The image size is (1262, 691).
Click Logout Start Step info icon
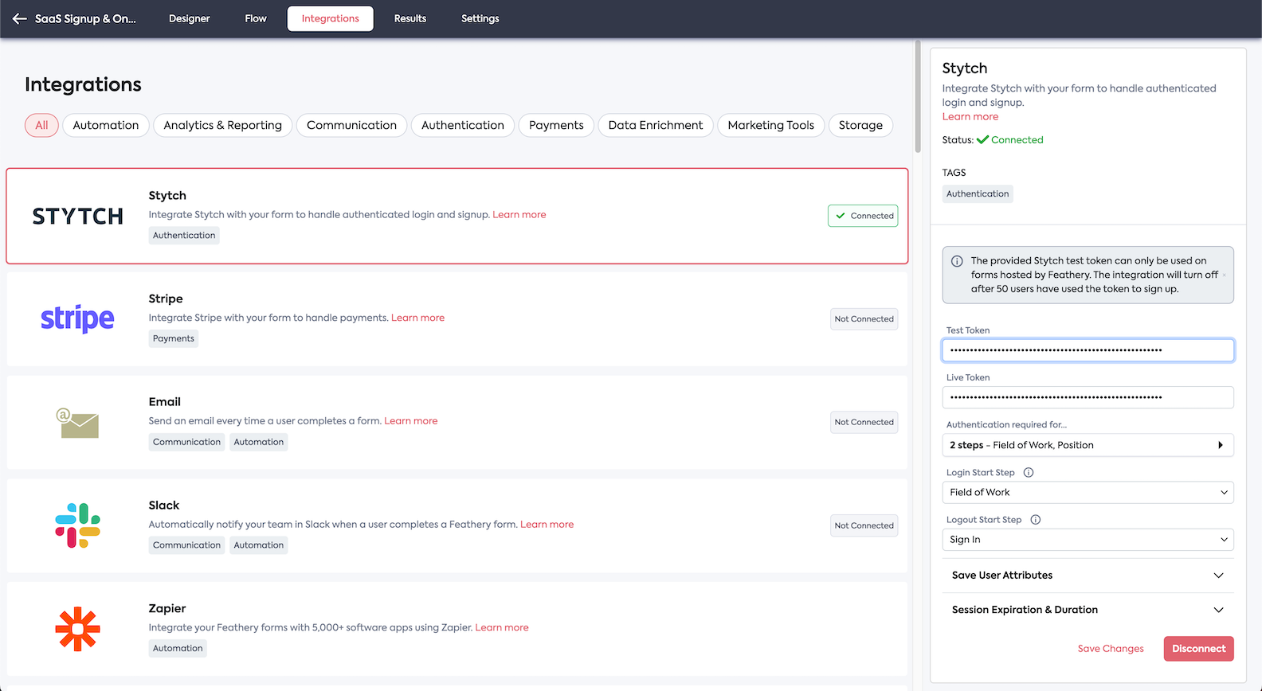coord(1036,520)
